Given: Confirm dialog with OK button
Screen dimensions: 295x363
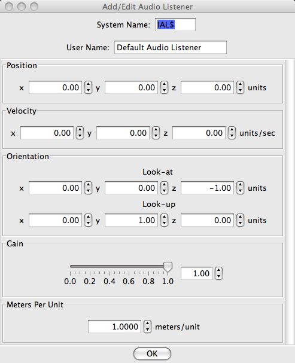Looking at the screenshot, I should click(x=152, y=353).
